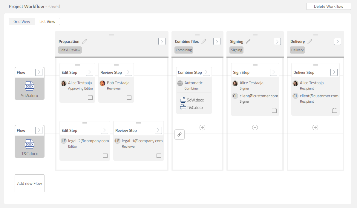The width and height of the screenshot is (357, 208).
Task: Click the pencil icon beside Signing
Action: click(248, 42)
